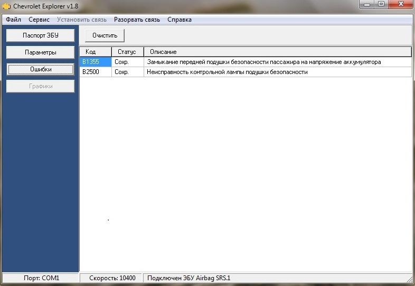
Task: Show the Параметры view
Action: tap(41, 52)
